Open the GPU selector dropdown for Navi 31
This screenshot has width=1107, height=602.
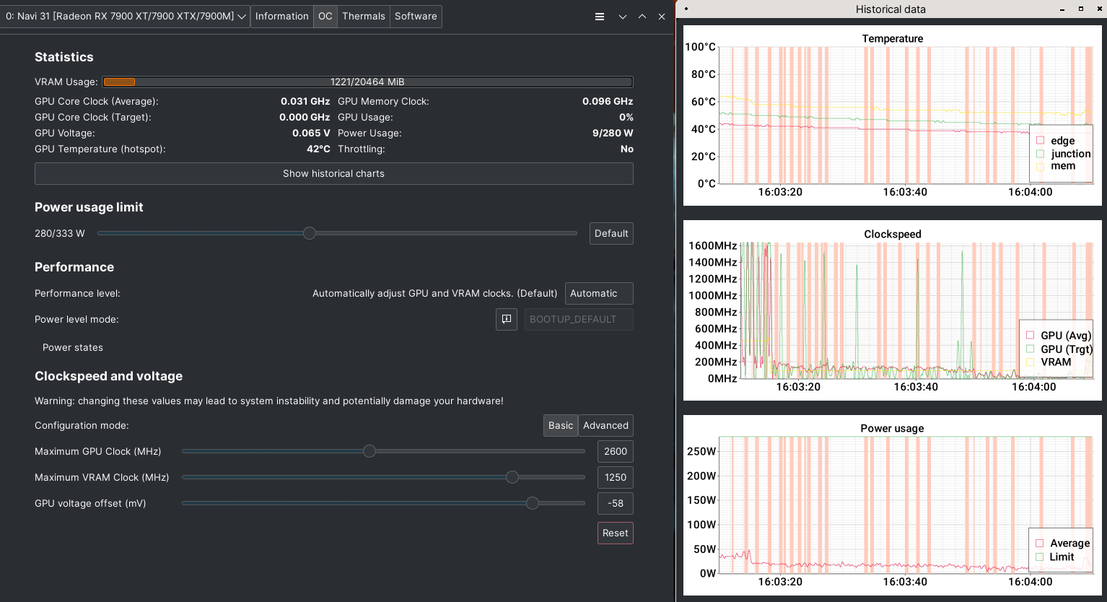pos(125,17)
